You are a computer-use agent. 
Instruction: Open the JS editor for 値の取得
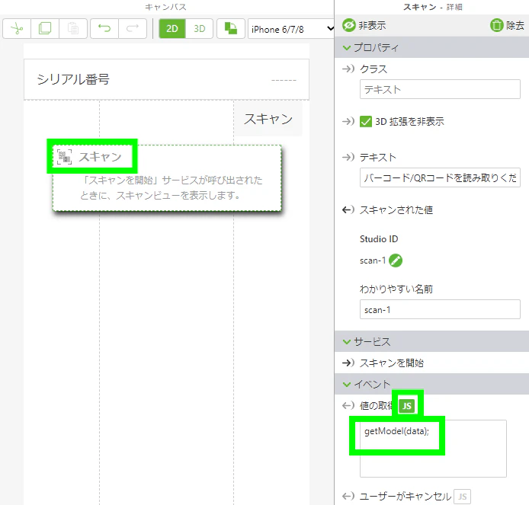coord(407,406)
